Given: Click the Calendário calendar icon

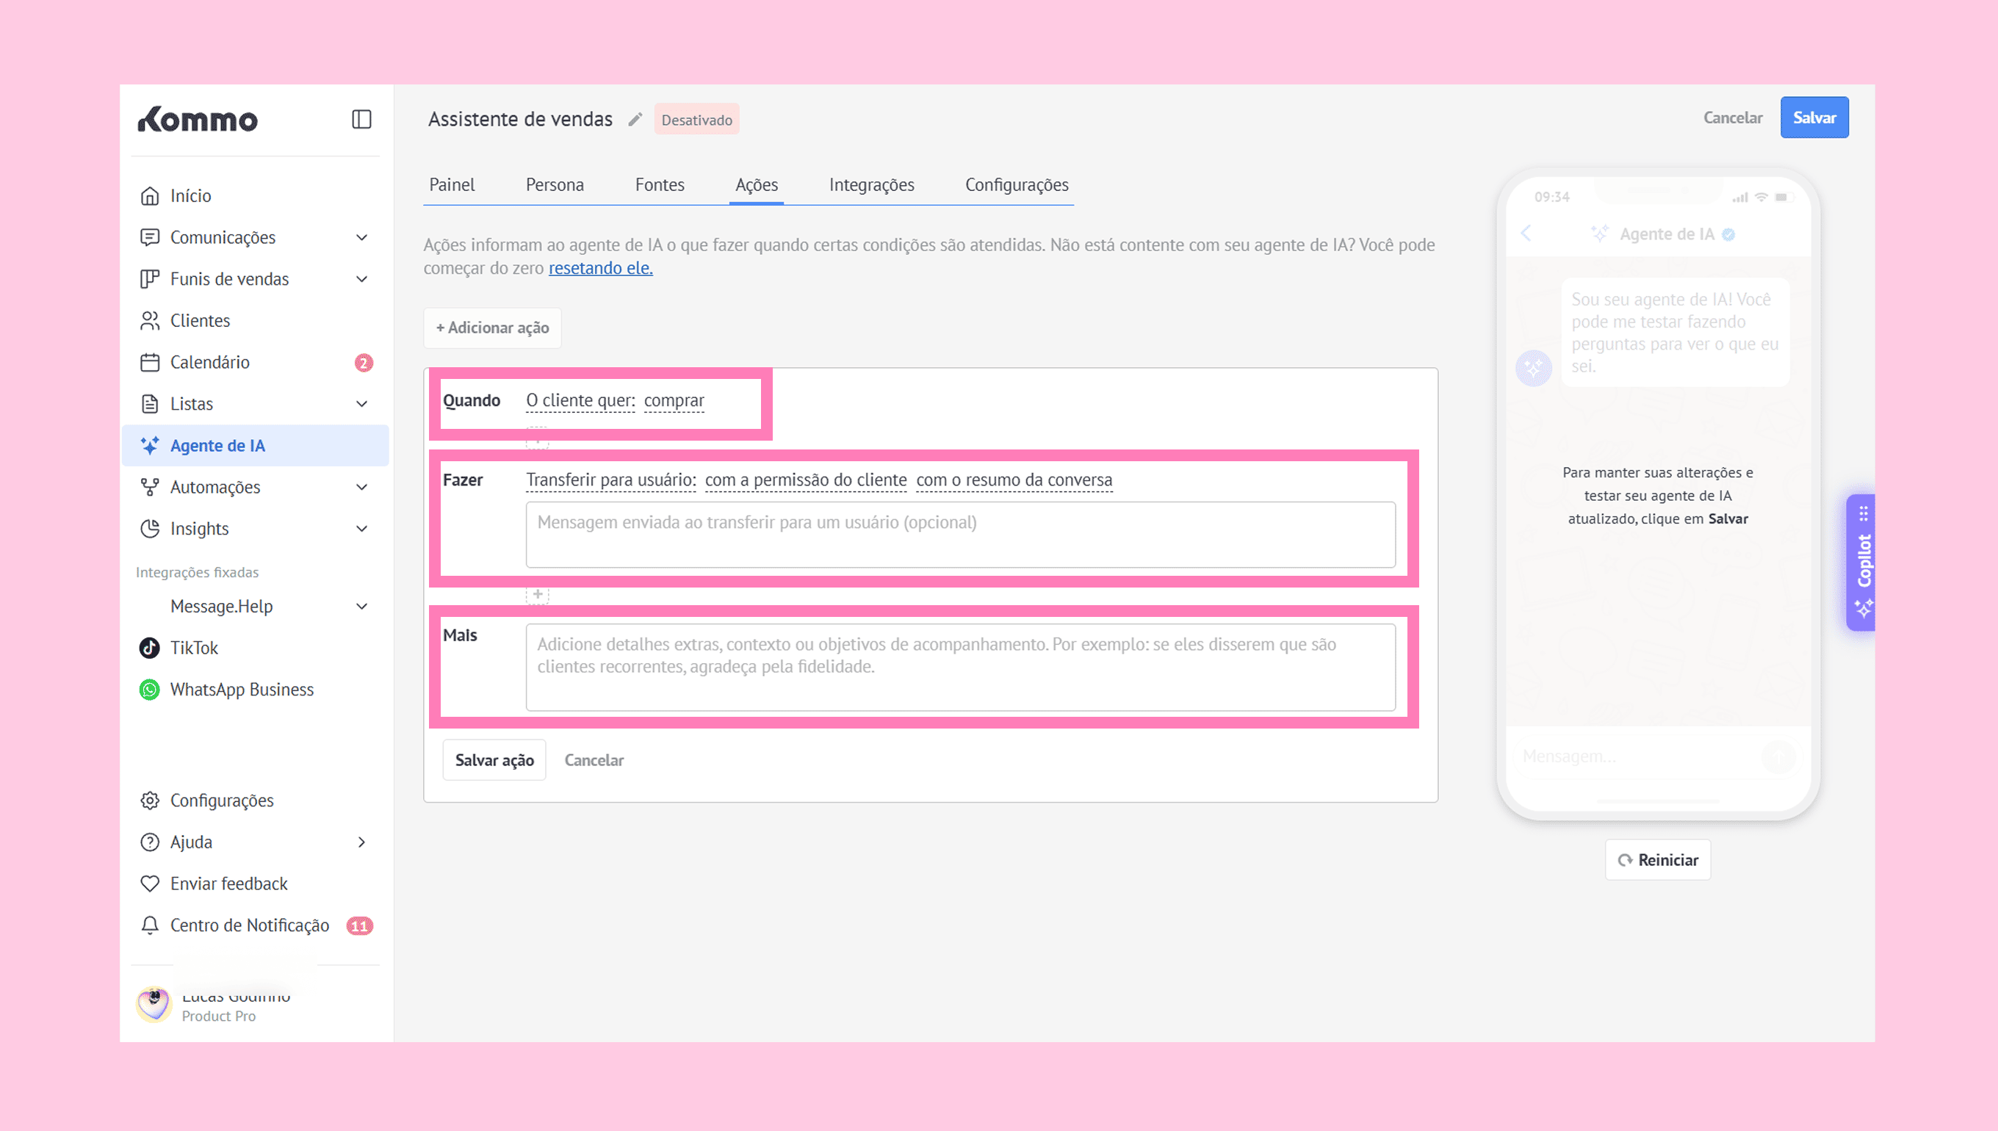Looking at the screenshot, I should point(150,362).
